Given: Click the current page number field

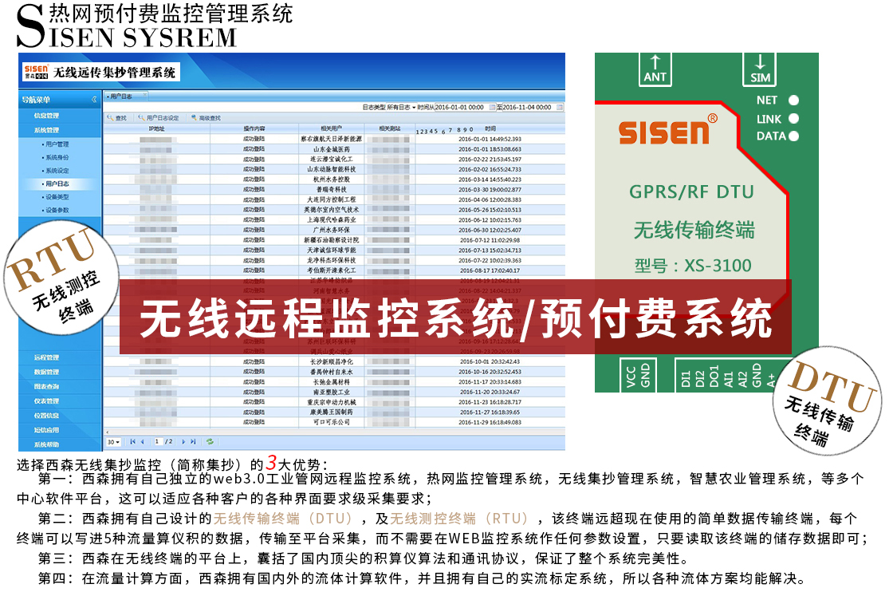Looking at the screenshot, I should (158, 441).
